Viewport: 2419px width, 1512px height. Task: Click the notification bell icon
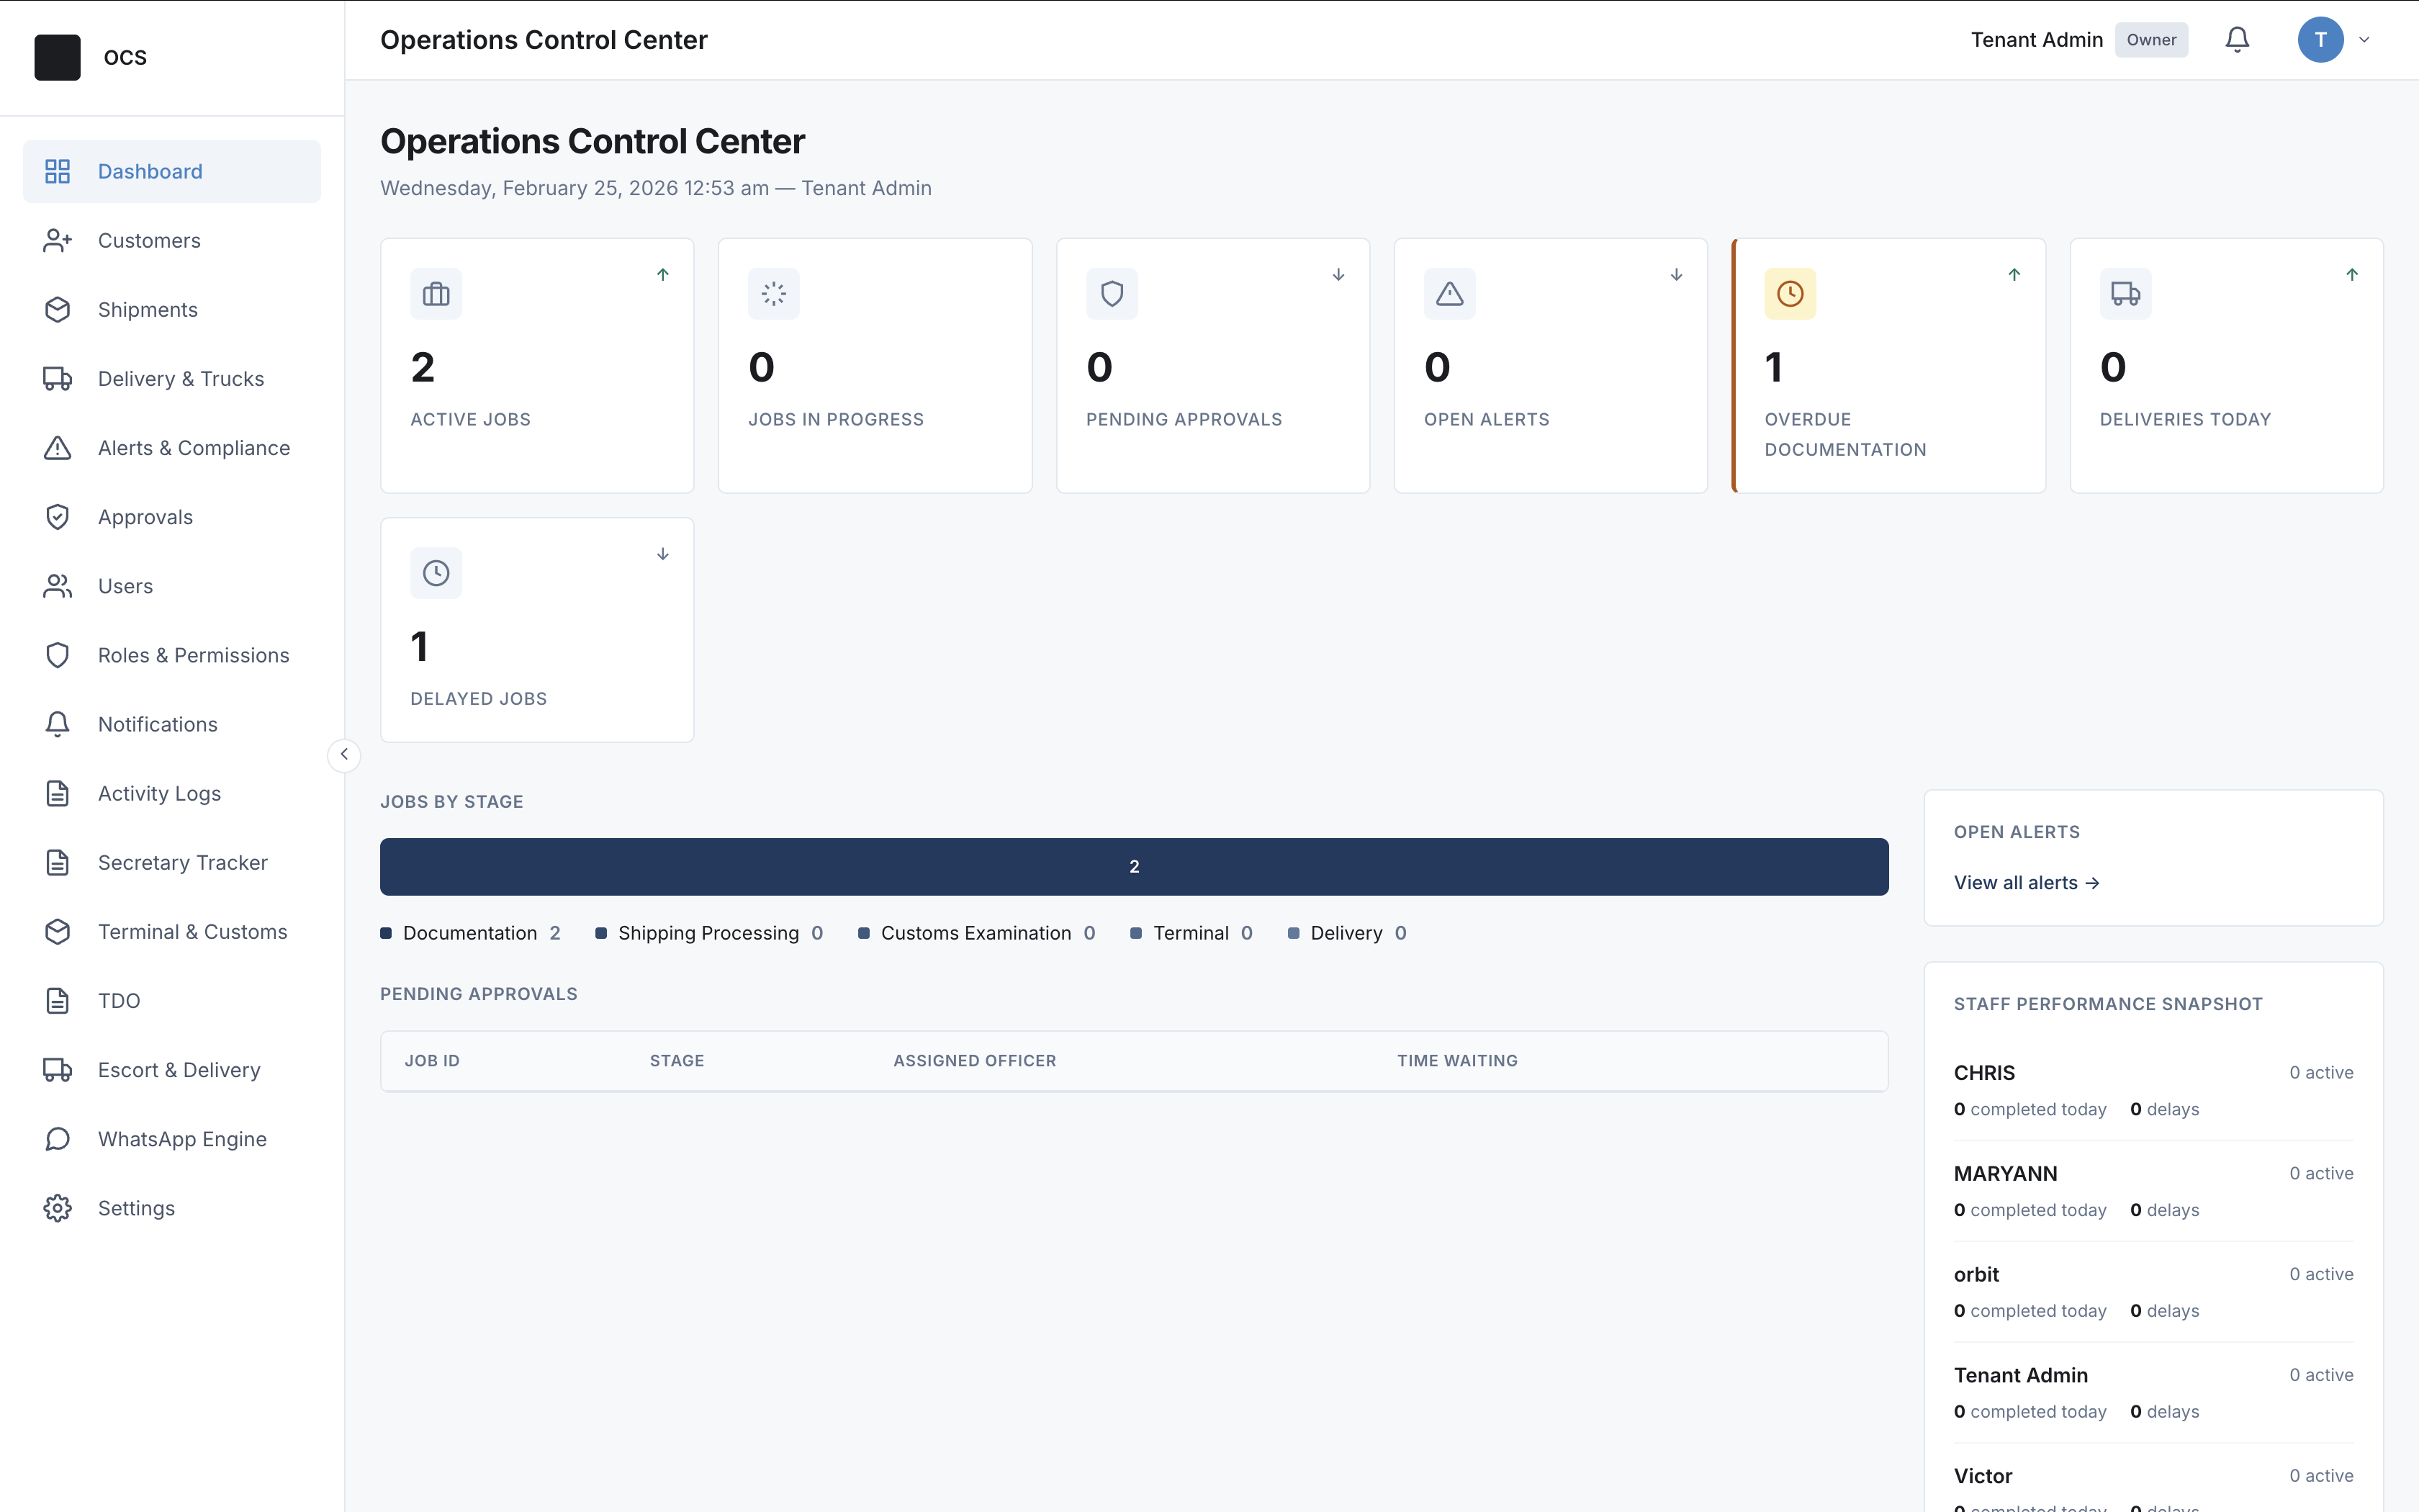(x=2237, y=39)
